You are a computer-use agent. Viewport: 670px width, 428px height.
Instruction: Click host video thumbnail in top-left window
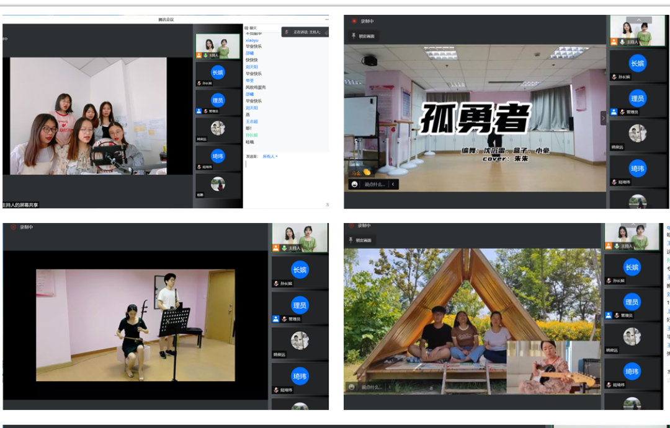coord(218,45)
